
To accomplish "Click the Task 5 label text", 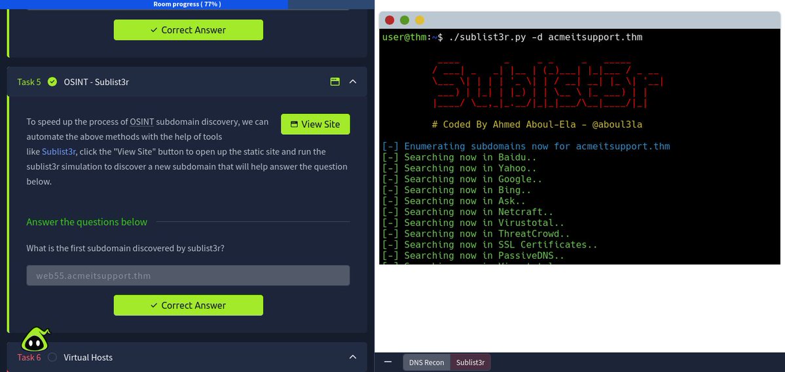I will 29,82.
